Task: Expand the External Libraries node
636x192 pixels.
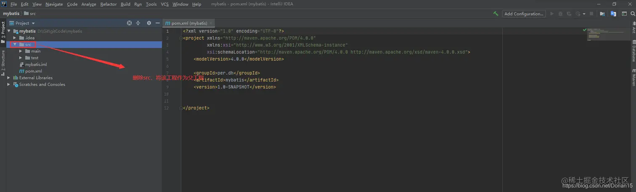Action: (9, 78)
